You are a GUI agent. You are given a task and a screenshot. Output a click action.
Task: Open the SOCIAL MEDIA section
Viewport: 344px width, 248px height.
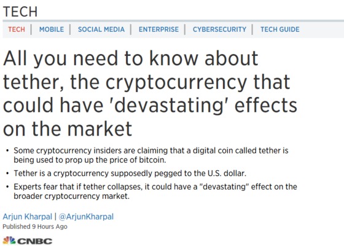point(101,29)
